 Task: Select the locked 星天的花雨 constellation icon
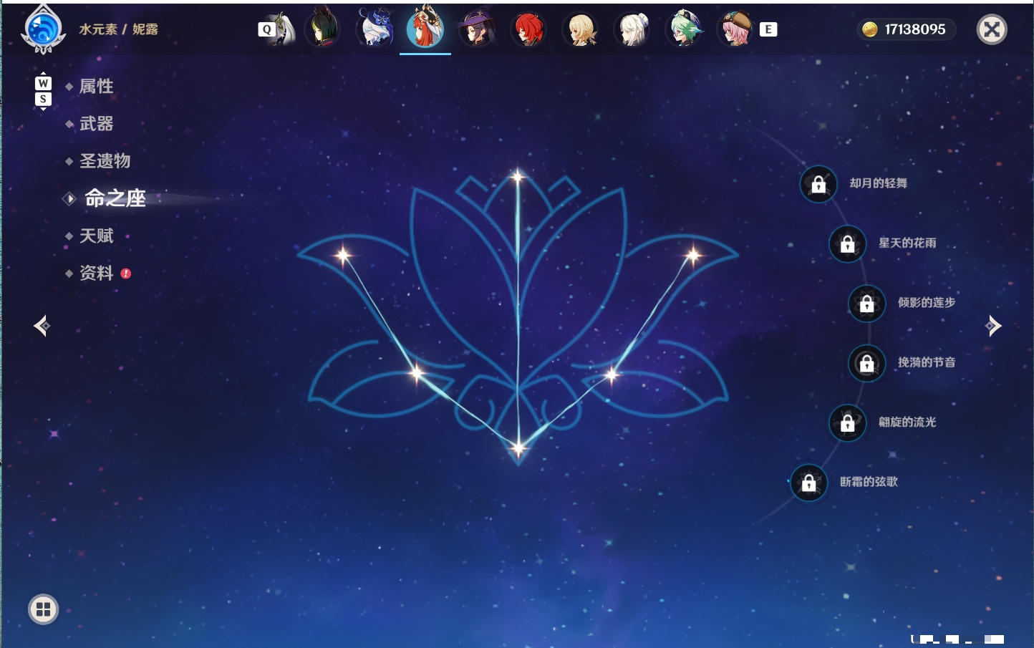847,243
